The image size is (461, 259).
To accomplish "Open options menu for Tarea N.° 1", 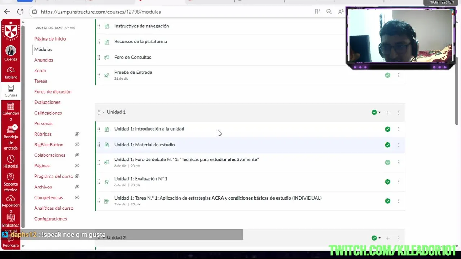I will [399, 201].
